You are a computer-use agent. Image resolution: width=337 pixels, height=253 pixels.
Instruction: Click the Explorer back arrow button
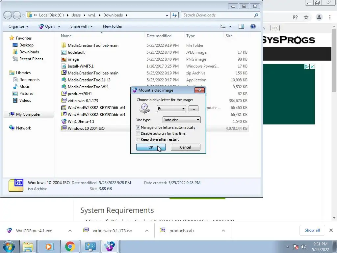8,15
